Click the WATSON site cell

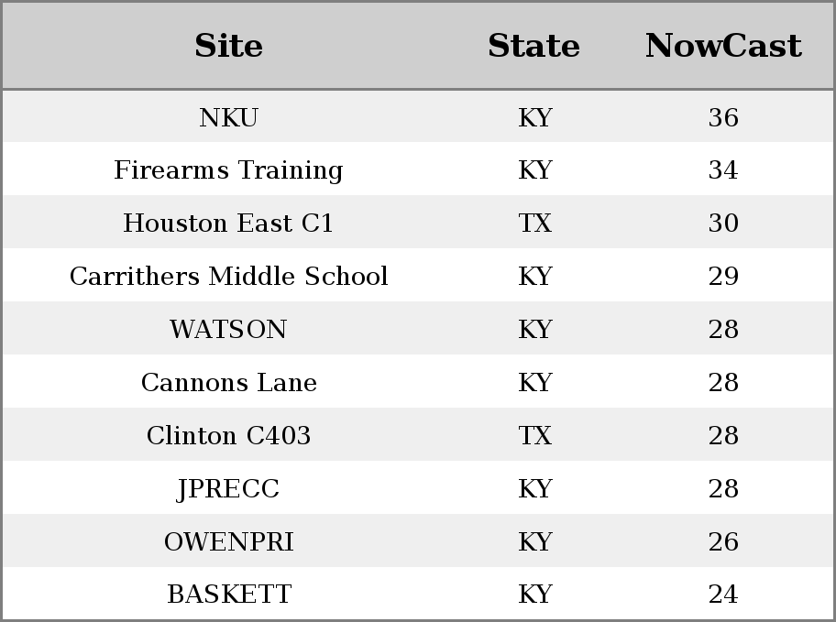228,330
